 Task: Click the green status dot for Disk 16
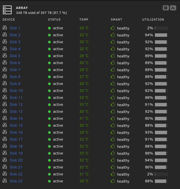[49, 132]
